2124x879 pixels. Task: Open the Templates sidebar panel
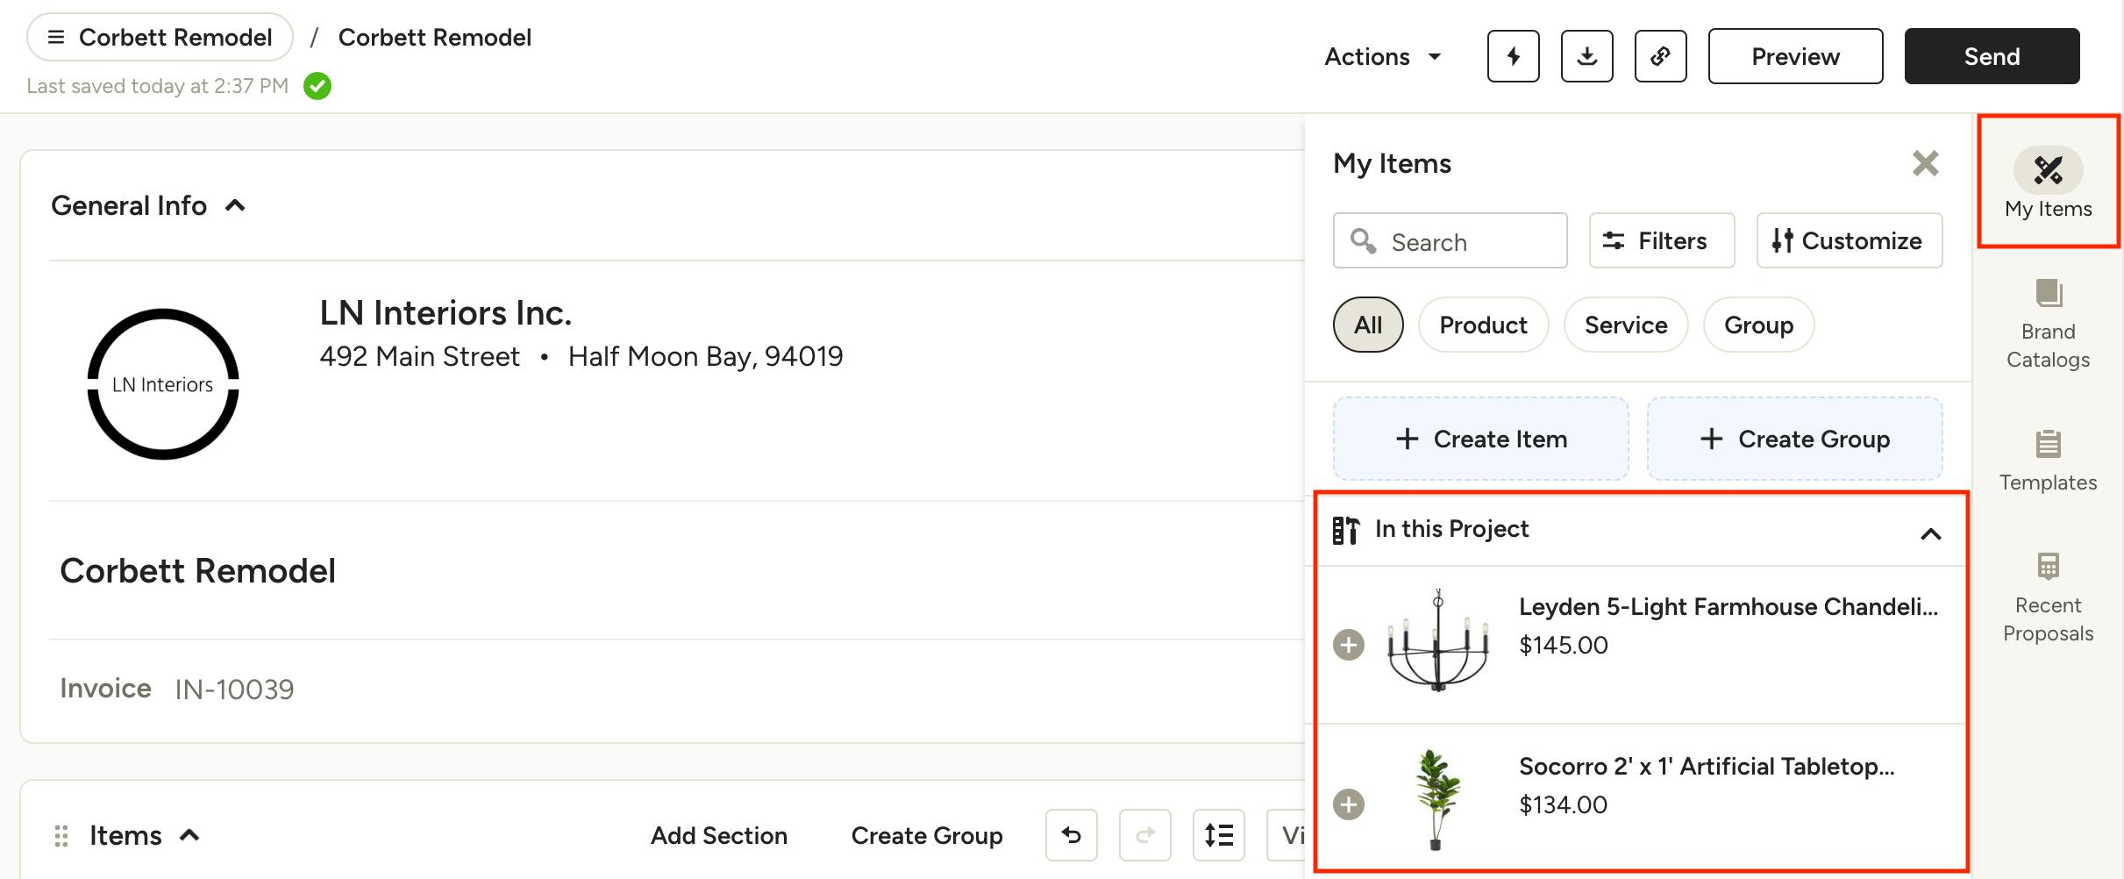coord(2048,461)
